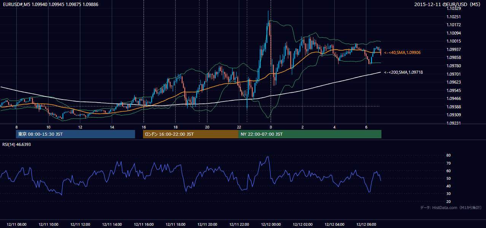This screenshot has width=486, height=228.
Task: Click the 12/12 06:00 date label
Action: [366, 225]
